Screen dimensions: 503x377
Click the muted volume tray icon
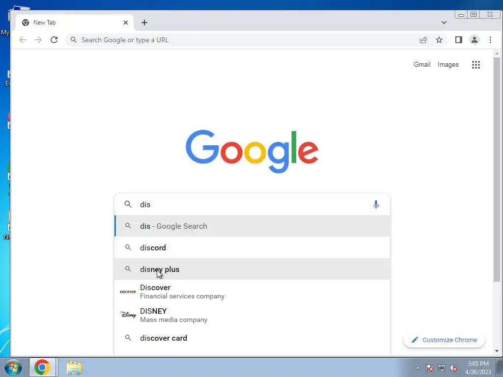(x=453, y=368)
